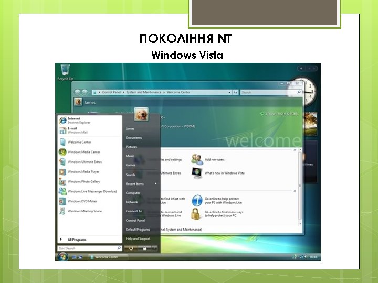This screenshot has height=283, width=378.
Task: Click the Forward arrow in Welcome Center window
Action: pos(85,92)
